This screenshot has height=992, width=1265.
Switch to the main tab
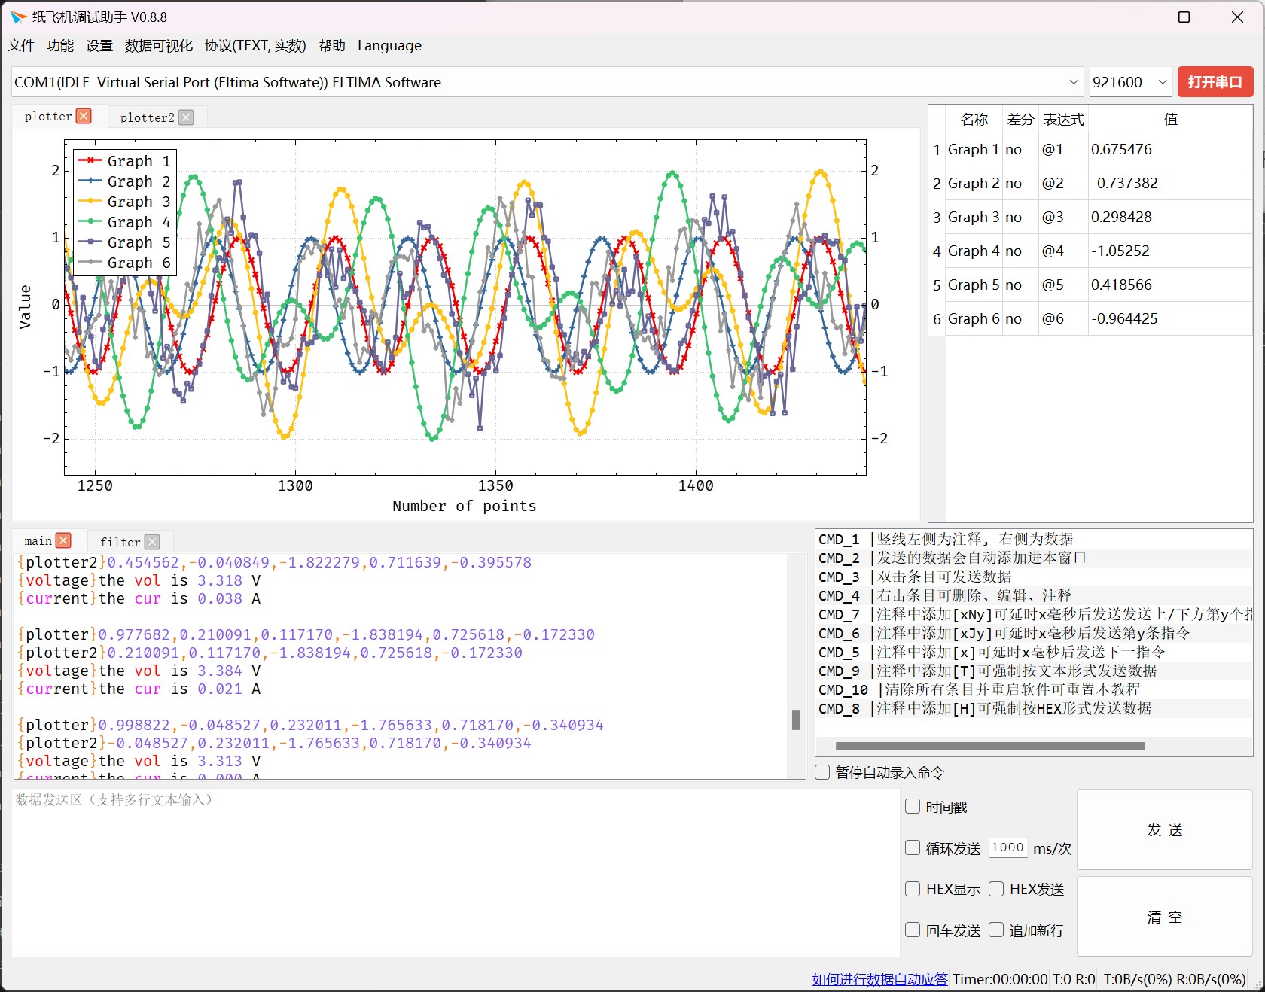[38, 540]
